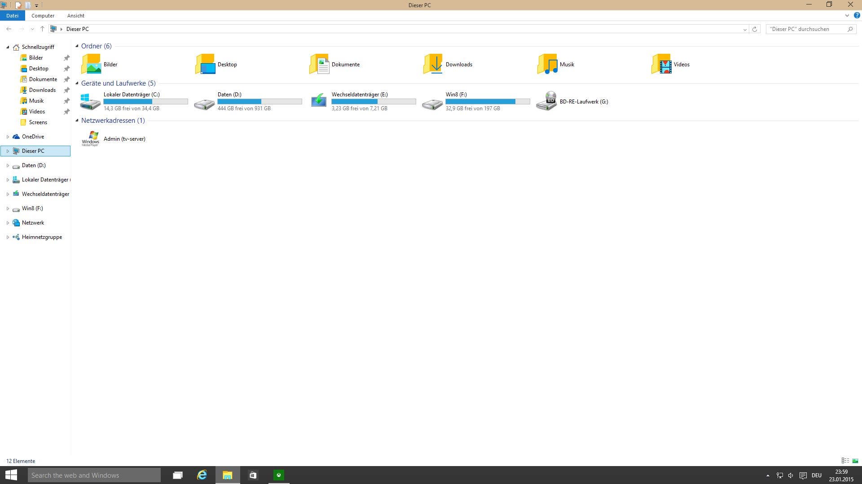This screenshot has width=862, height=484.
Task: Collapse the Schnellzugriff tree node
Action: click(8, 47)
